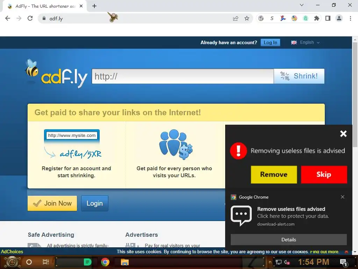This screenshot has width=358, height=269.
Task: Click the adf.ly bee logo
Action: (x=56, y=73)
